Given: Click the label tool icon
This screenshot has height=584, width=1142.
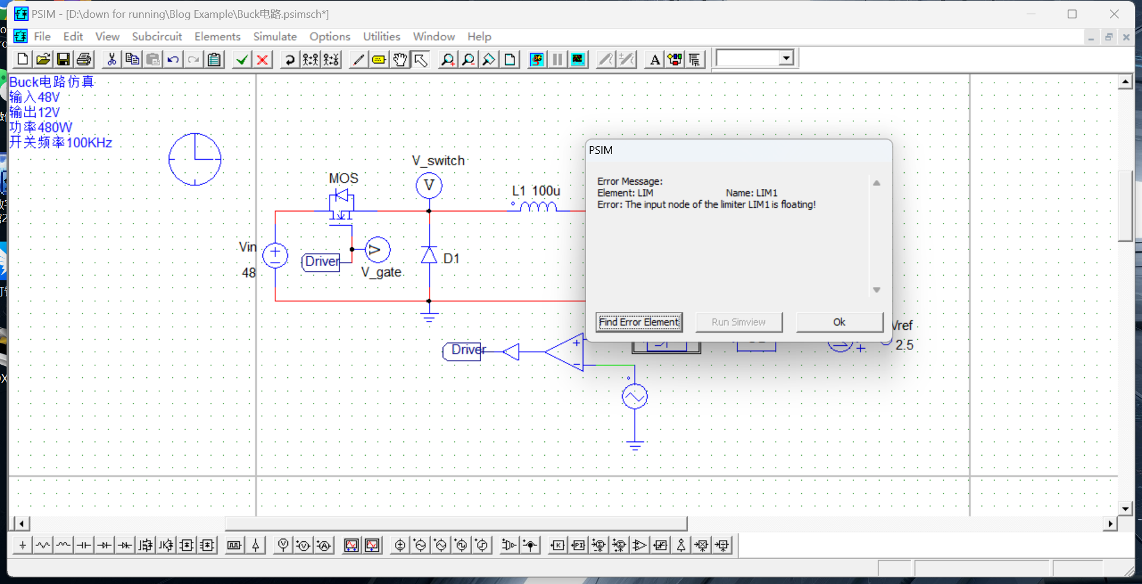Looking at the screenshot, I should coord(378,59).
